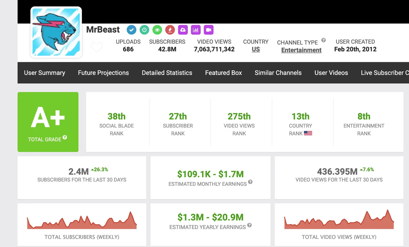
Task: Click Estimated Monthly Earnings help icon
Action: (x=250, y=182)
